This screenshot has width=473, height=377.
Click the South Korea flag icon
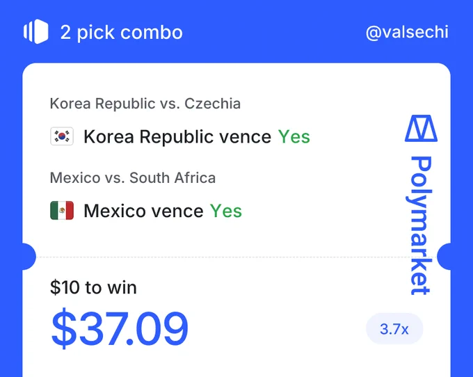pyautogui.click(x=62, y=136)
